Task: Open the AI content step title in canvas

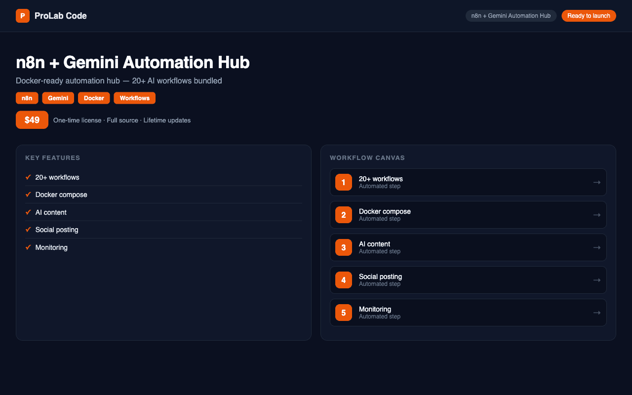Action: (374, 244)
